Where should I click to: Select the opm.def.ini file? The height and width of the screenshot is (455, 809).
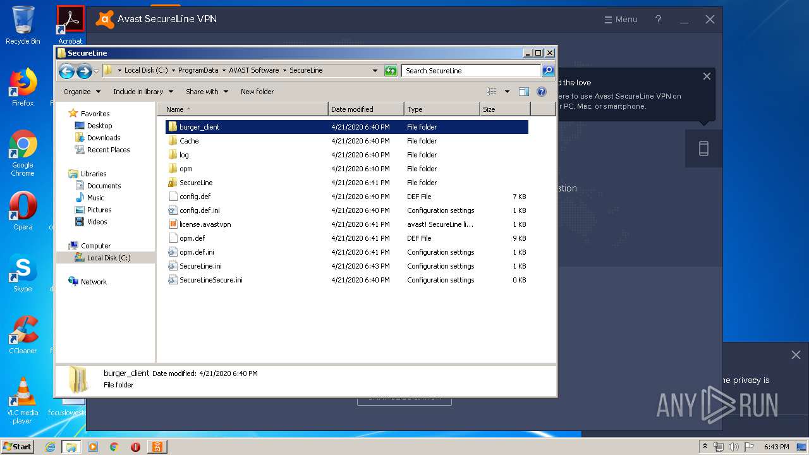click(x=347, y=252)
